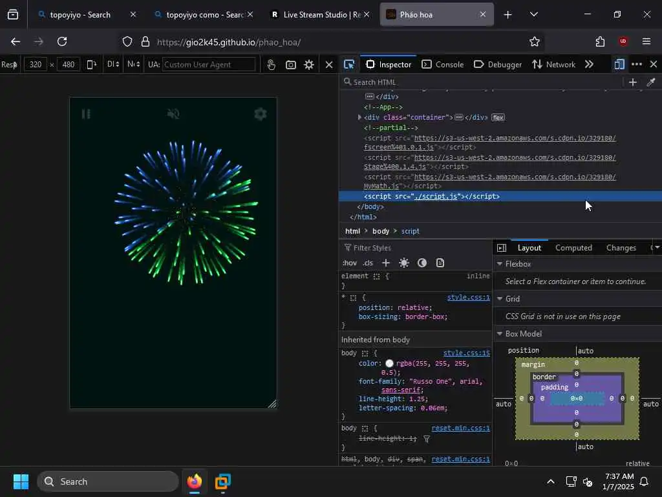Click the element picker icon in devtools

click(349, 65)
